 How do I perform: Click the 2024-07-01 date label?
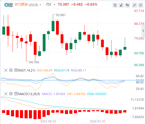[97, 121]
